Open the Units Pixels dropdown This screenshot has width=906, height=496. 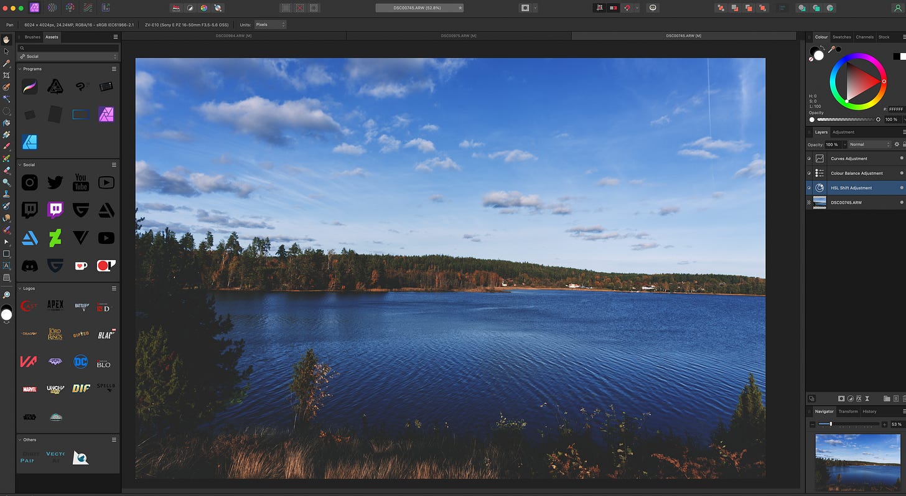[x=270, y=24]
